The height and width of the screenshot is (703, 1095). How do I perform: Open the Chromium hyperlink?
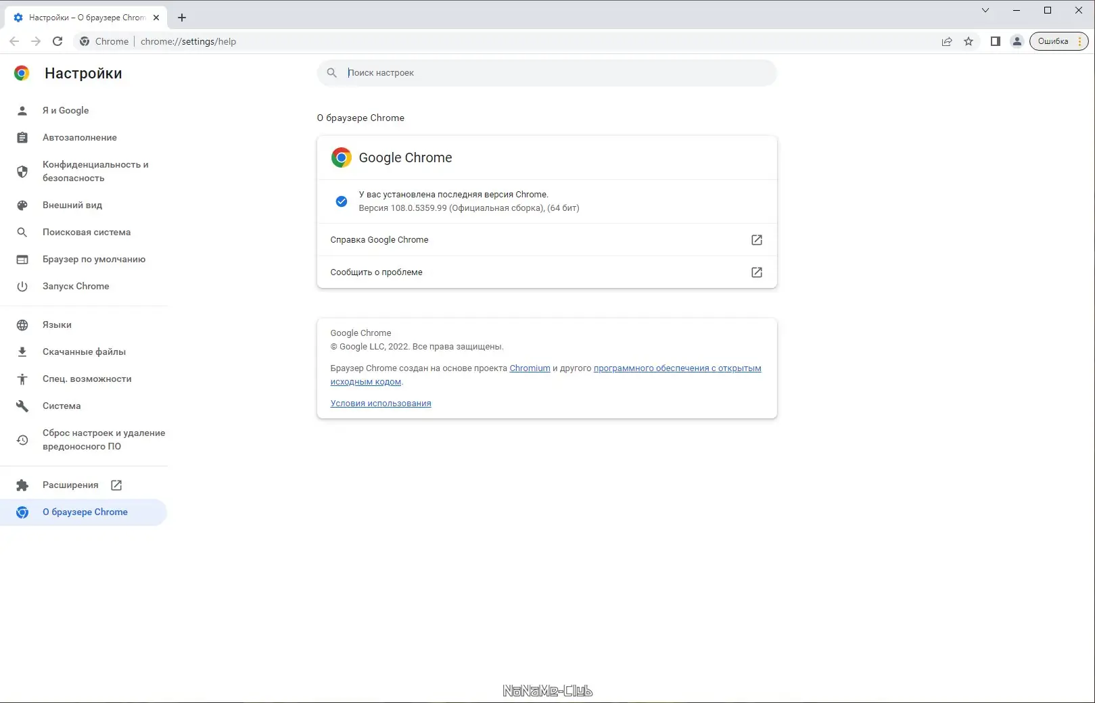pyautogui.click(x=530, y=368)
